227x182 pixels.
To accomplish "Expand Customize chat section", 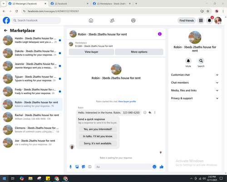I will [195, 75].
